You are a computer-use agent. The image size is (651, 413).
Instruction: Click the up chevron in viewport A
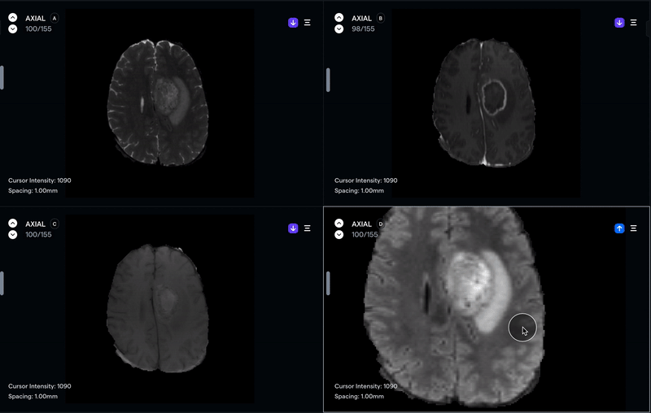point(12,18)
